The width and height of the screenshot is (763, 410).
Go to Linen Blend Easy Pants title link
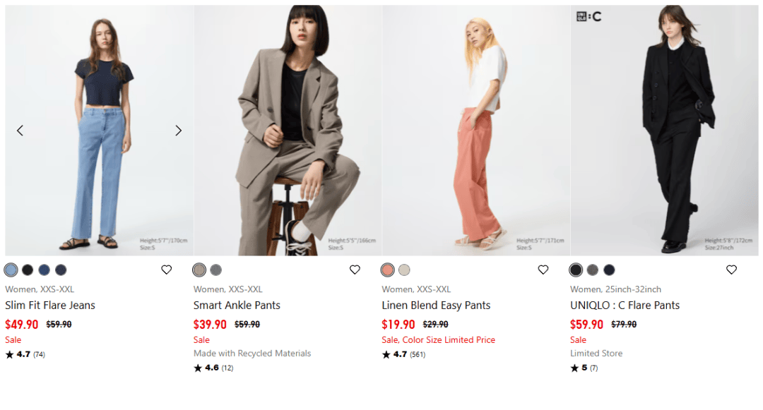point(436,306)
